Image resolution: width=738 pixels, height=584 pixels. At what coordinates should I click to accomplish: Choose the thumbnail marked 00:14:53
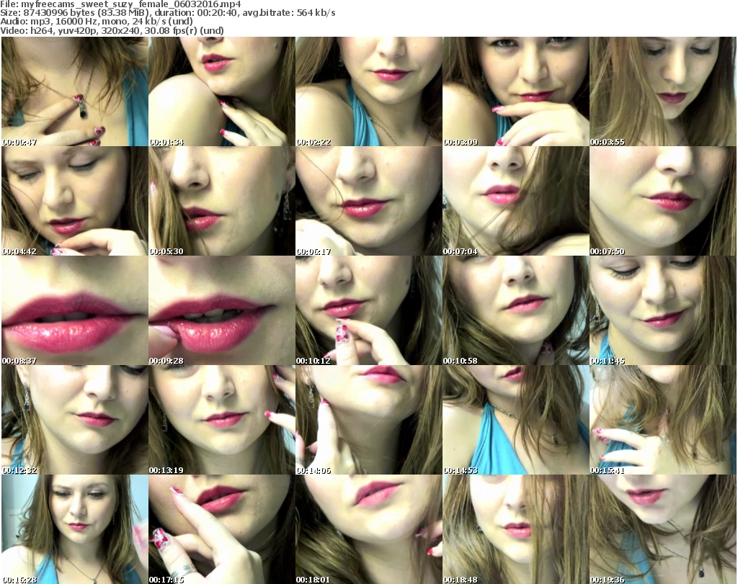coord(516,420)
